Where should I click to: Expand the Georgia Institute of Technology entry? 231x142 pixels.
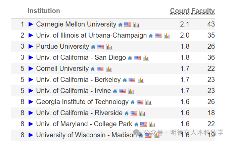point(31,102)
